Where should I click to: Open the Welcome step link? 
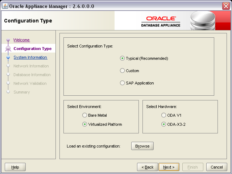22,40
